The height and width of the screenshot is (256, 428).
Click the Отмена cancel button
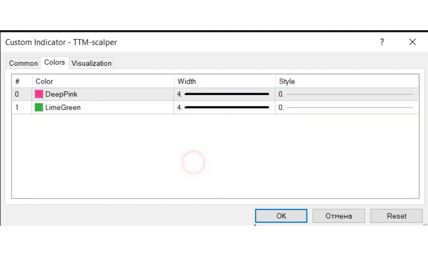point(339,216)
